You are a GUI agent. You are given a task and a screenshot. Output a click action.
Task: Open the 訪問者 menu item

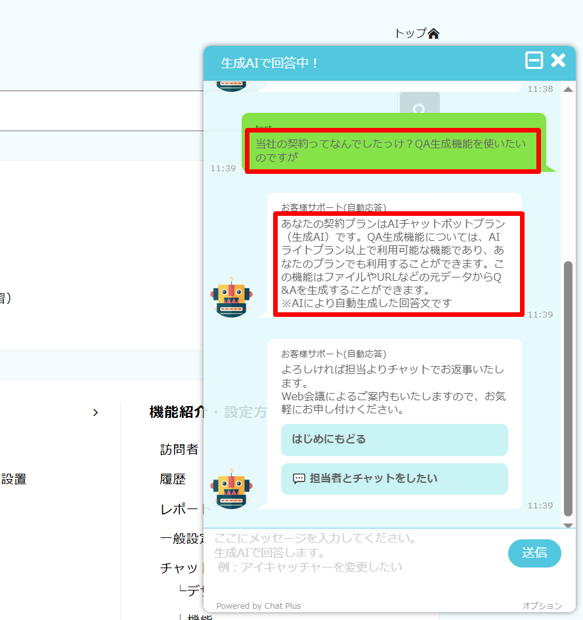click(x=179, y=449)
